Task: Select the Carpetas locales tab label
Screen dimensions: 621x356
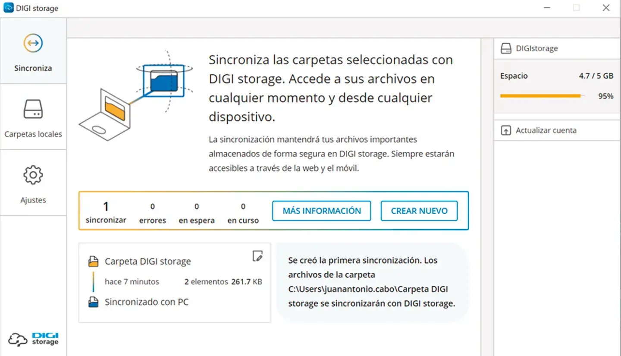Action: [x=33, y=134]
